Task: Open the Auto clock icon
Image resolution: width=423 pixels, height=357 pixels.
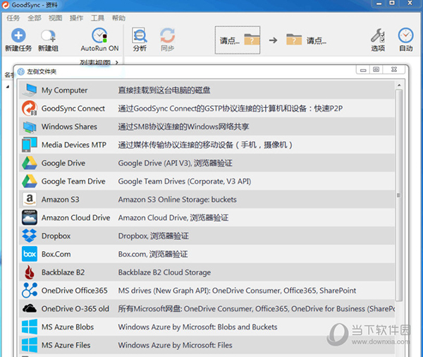Action: click(406, 35)
